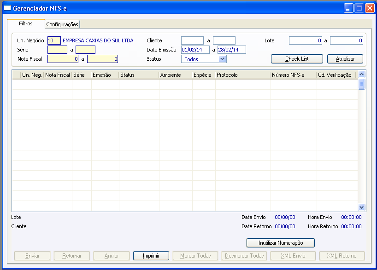Click the Atualizar button
This screenshot has height=270, width=377.
tap(345, 59)
